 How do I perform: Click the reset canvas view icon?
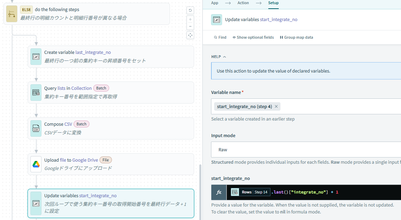coord(190,10)
